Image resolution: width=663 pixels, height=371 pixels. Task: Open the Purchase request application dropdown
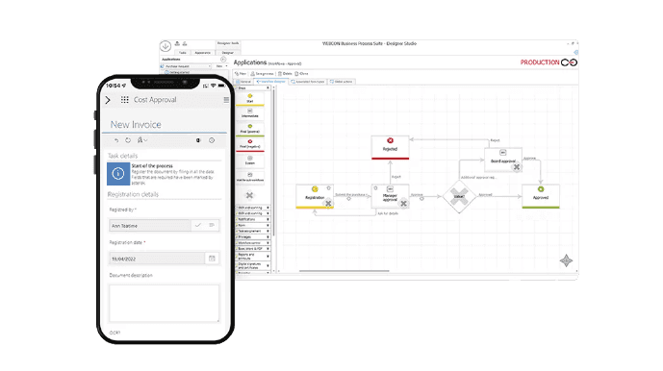[x=186, y=66]
